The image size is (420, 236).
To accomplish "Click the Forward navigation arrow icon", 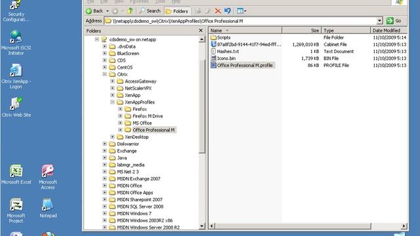I will tap(115, 11).
